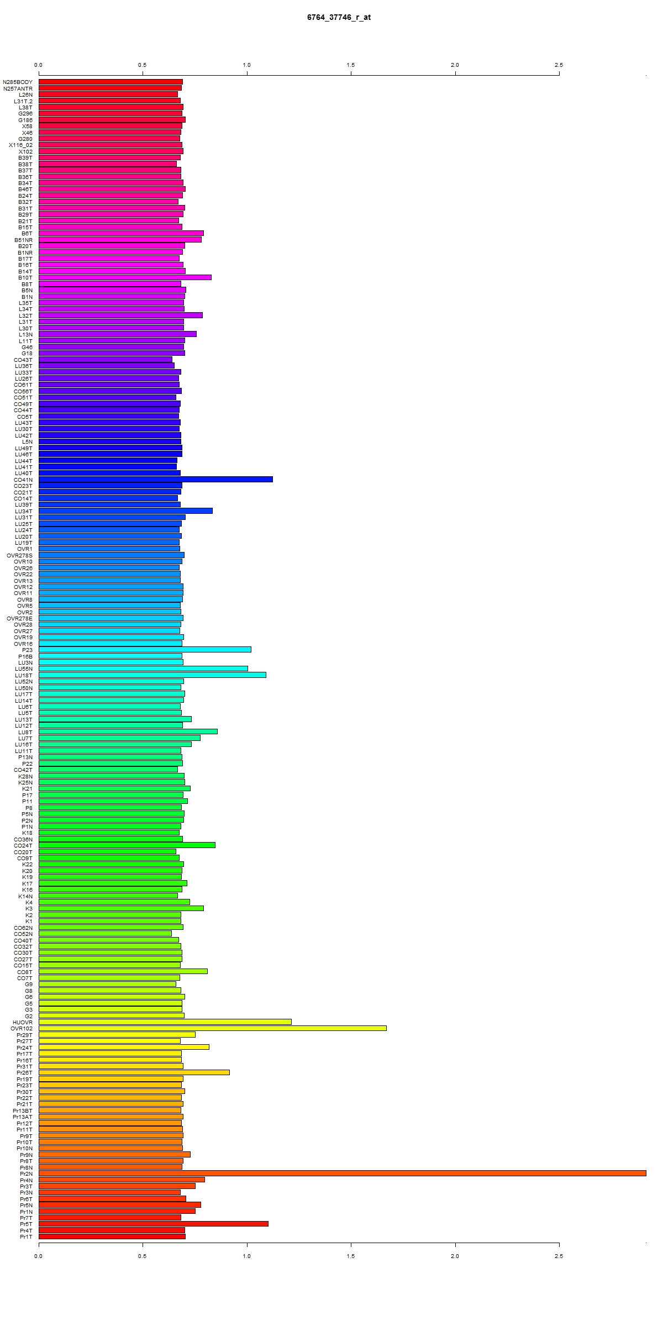The height and width of the screenshot is (1326, 663).
Task: Click the green LU8T bar
Action: pyautogui.click(x=128, y=732)
